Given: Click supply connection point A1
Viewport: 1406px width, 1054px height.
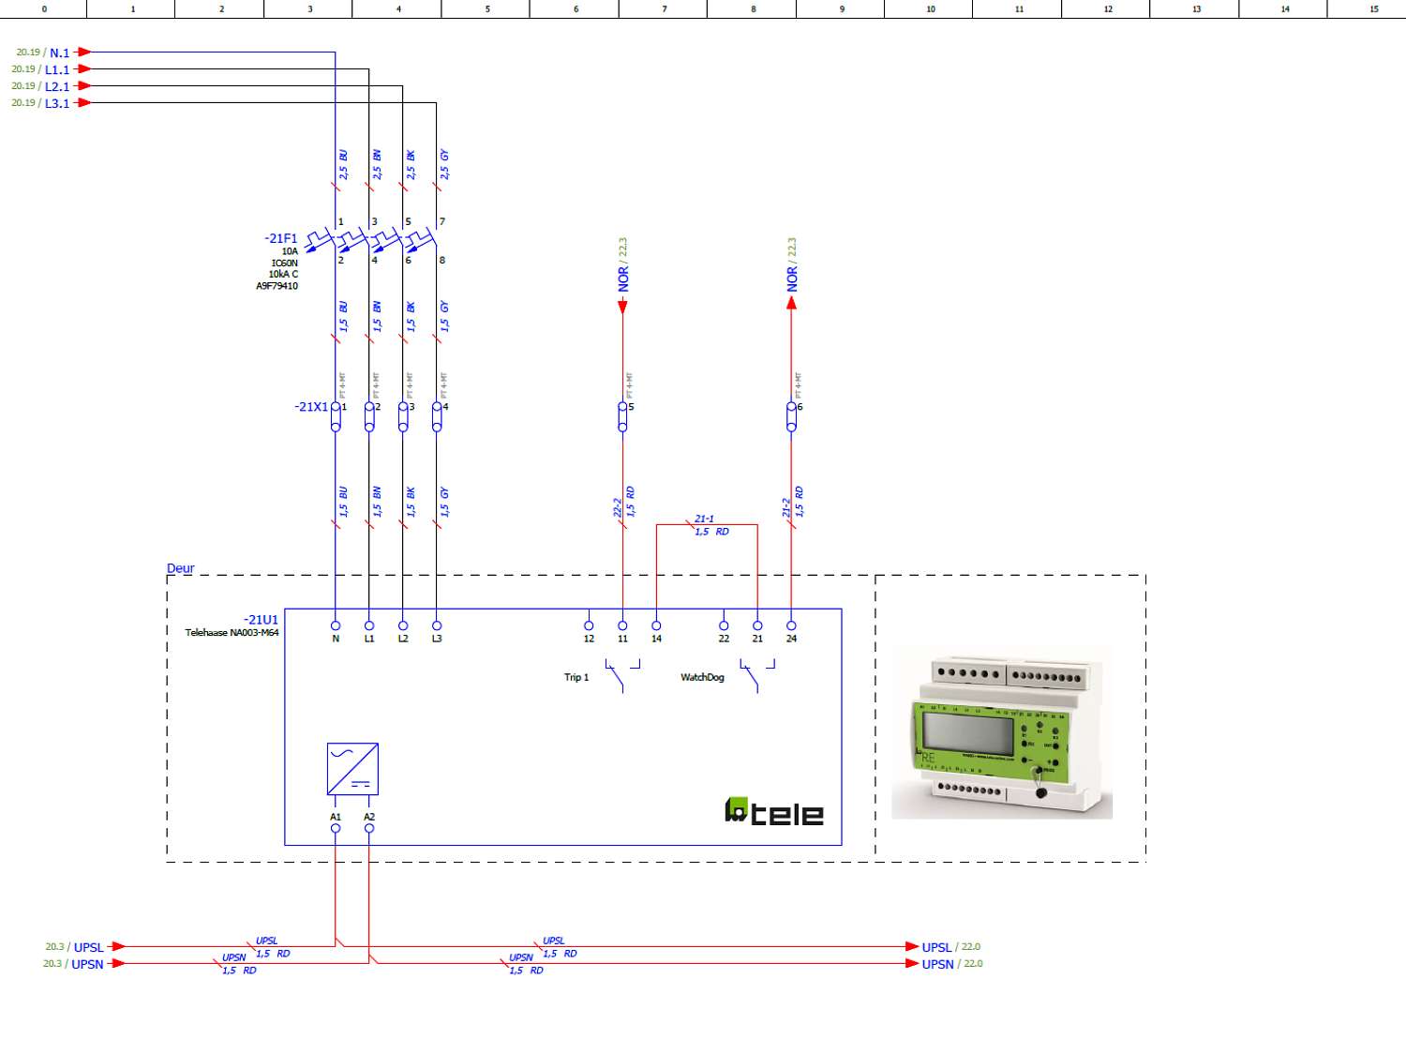Looking at the screenshot, I should [336, 828].
